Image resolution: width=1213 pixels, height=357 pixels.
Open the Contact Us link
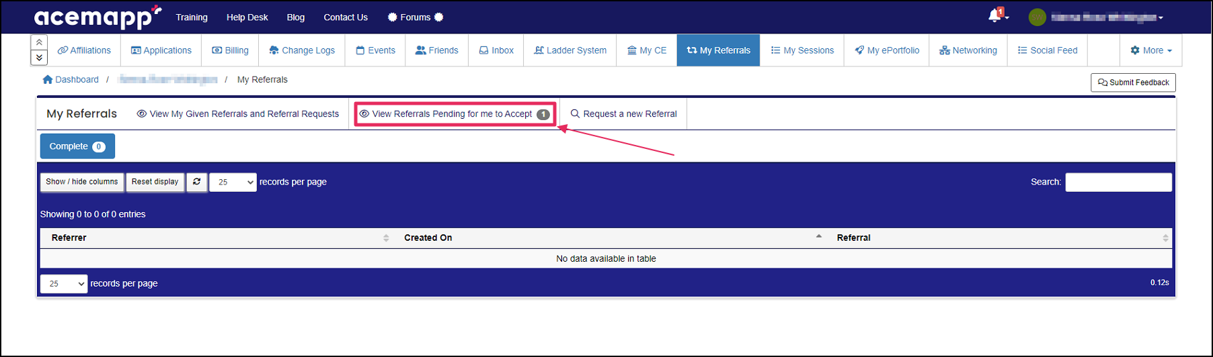tap(346, 17)
